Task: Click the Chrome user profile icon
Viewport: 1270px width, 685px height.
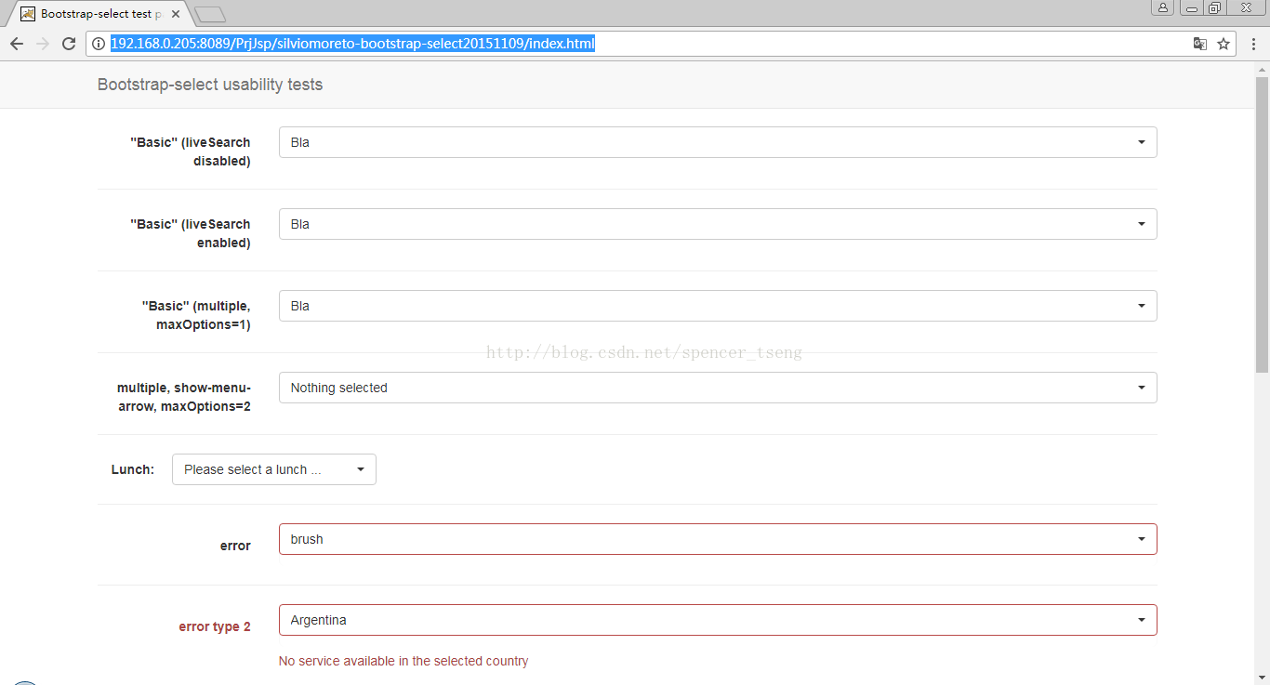Action: tap(1163, 7)
